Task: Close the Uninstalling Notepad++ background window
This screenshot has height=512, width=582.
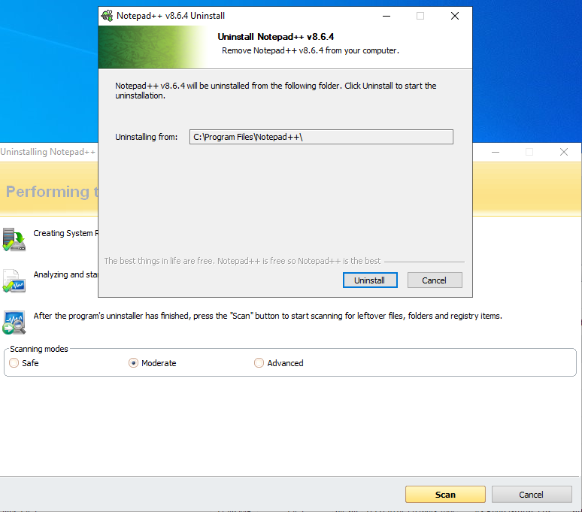Action: pyautogui.click(x=564, y=152)
